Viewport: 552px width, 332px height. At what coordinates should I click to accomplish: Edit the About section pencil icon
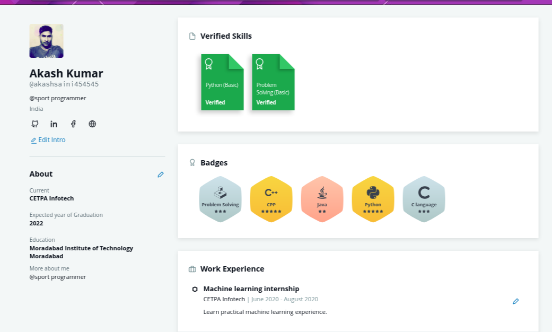pyautogui.click(x=161, y=174)
